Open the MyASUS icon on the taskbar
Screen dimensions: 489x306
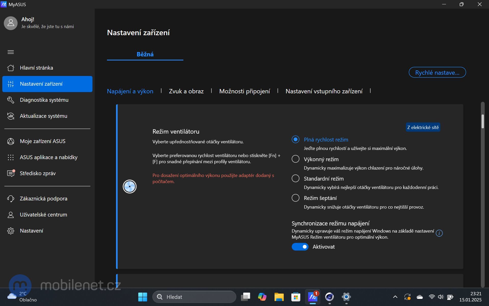click(313, 297)
